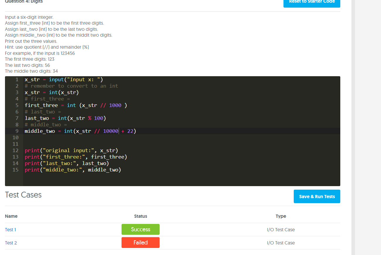Click the "Assign last_two (int)" instruction line

[52, 29]
